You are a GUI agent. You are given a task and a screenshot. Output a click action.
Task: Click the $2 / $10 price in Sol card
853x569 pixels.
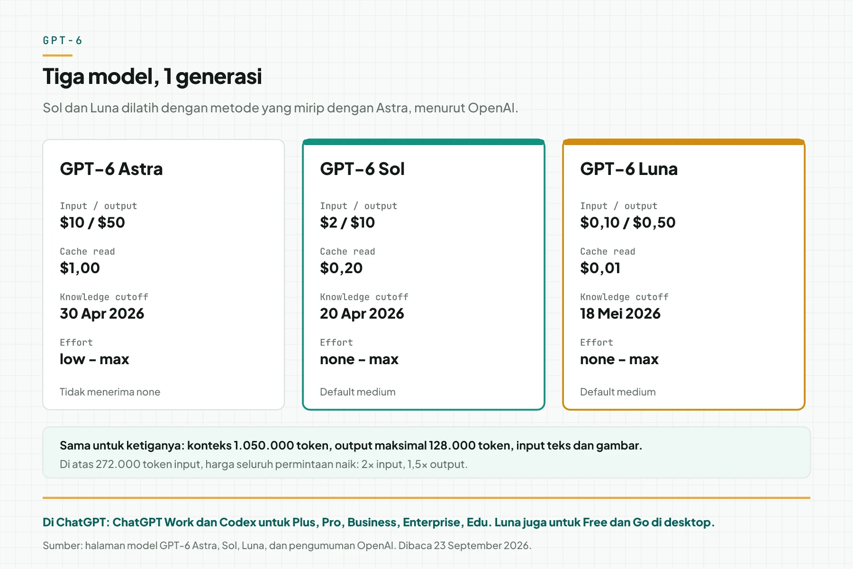pyautogui.click(x=347, y=222)
